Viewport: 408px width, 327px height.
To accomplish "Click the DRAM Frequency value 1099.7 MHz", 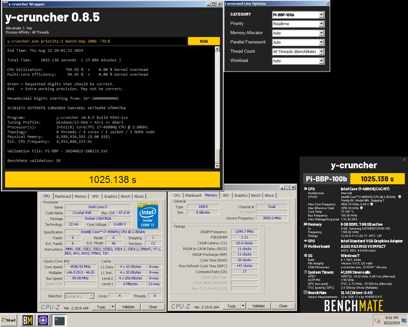I will pos(244,232).
